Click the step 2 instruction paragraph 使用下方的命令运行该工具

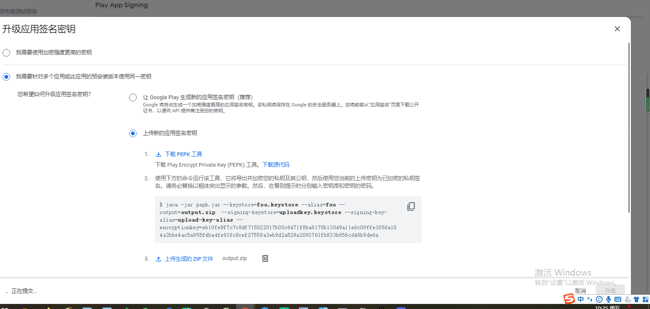click(288, 182)
